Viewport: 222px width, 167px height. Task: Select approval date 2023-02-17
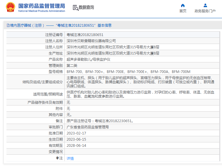tap(76, 133)
